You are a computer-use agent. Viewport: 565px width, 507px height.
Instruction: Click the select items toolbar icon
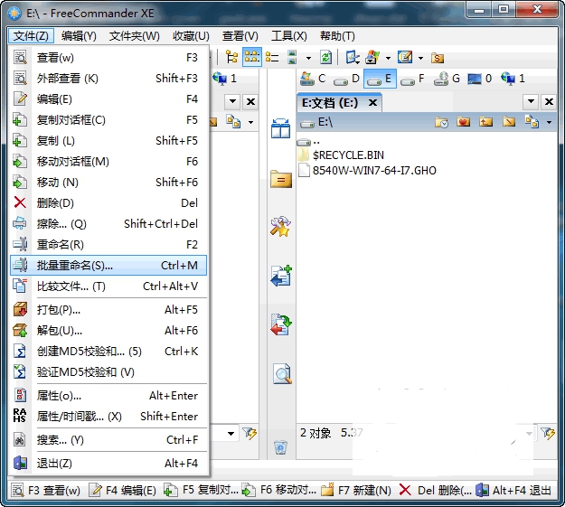[x=352, y=57]
